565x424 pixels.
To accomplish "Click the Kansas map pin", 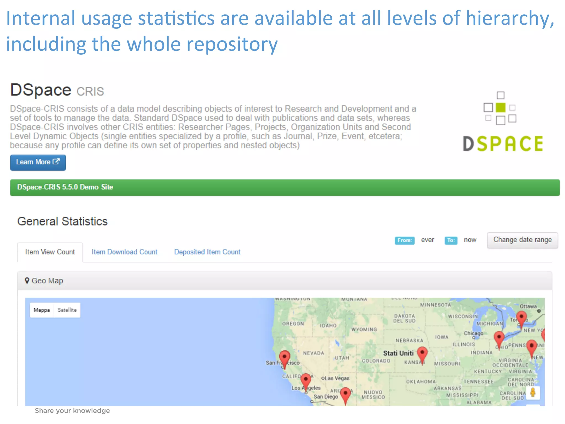I will [x=422, y=356].
